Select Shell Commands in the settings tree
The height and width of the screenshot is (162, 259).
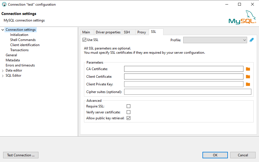23,40
